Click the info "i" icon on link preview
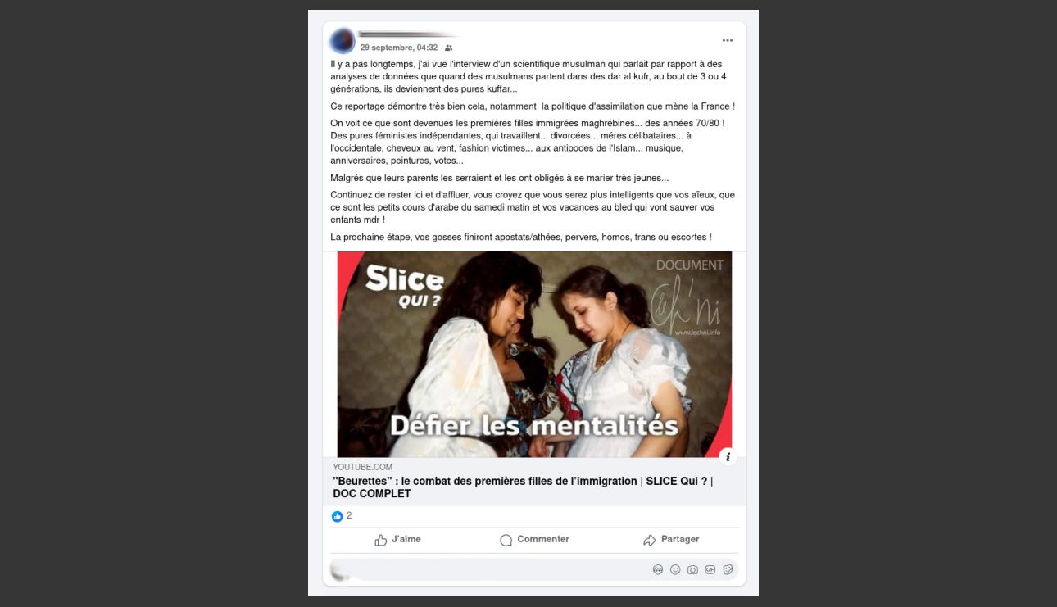Screen dimensions: 1057x607 (728, 457)
